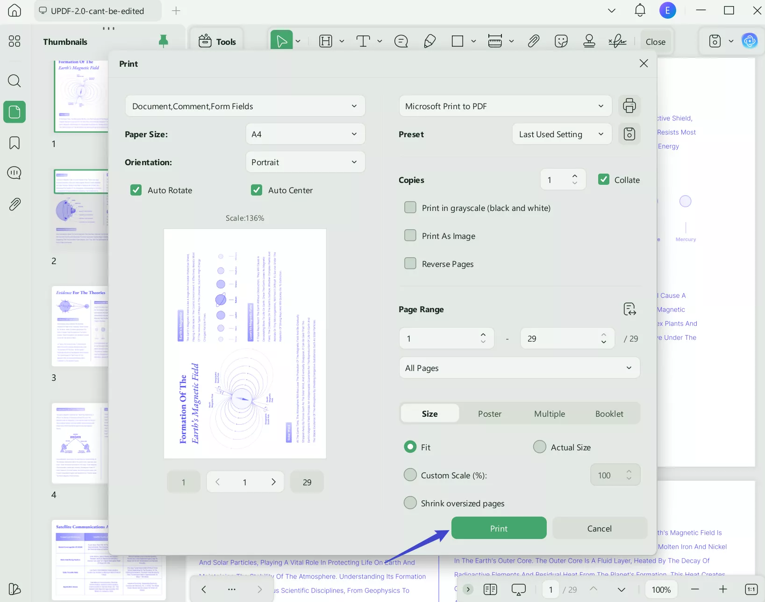
Task: Click the Print button
Action: pyautogui.click(x=498, y=528)
